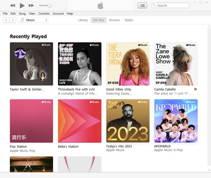Expand the Music media type dropdown

tap(33, 20)
